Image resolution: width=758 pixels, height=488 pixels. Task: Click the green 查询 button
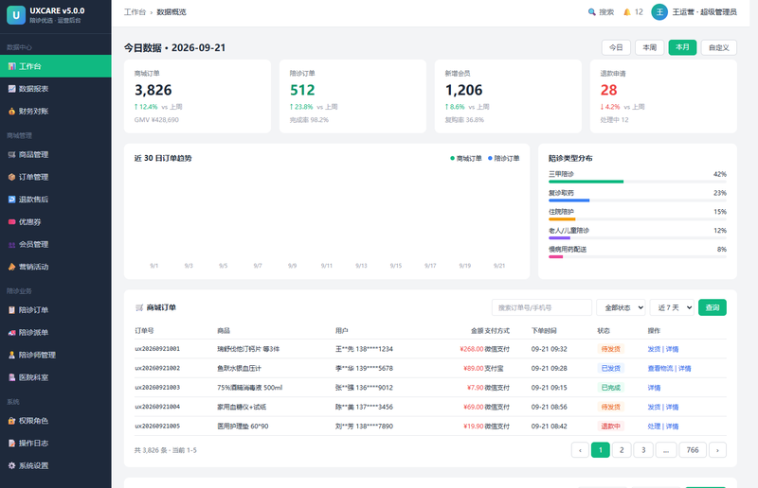pos(713,307)
